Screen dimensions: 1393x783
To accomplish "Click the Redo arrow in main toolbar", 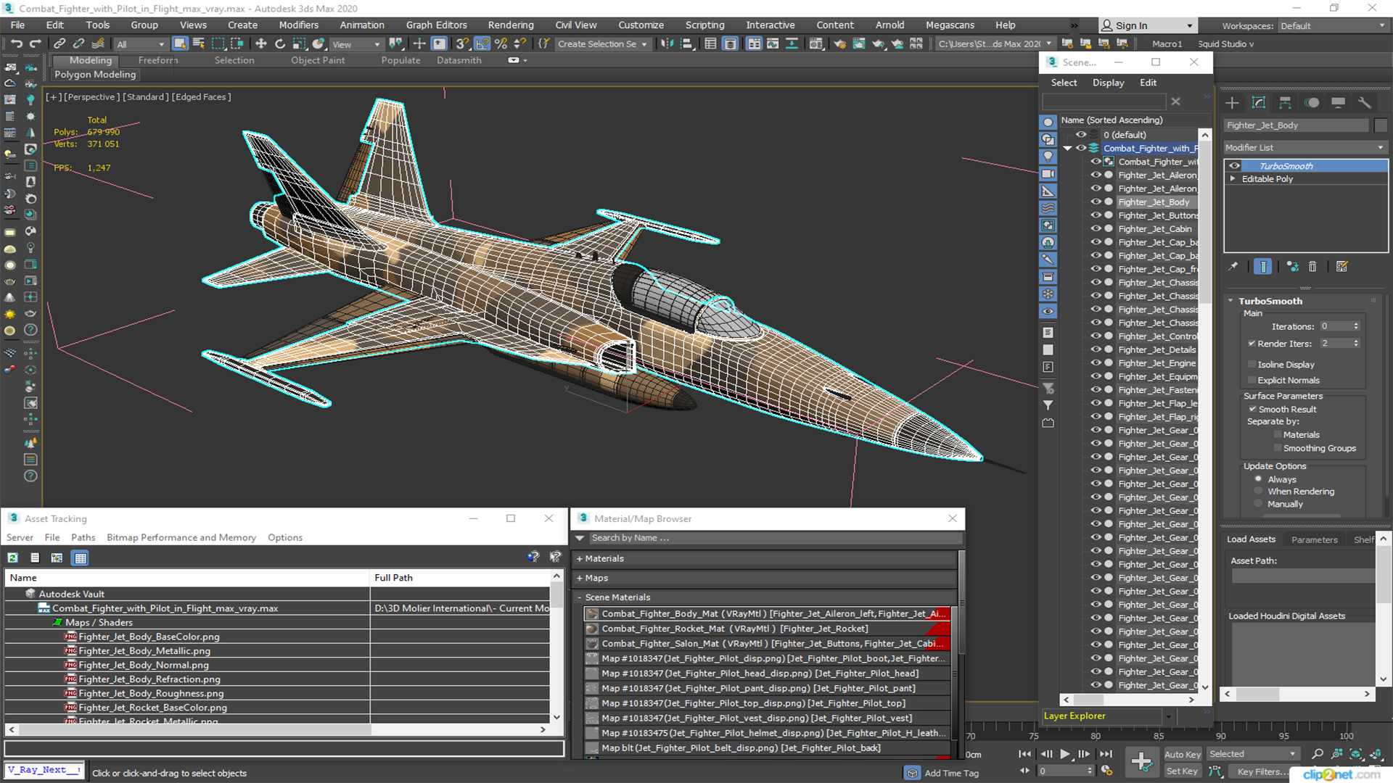I will (x=34, y=44).
